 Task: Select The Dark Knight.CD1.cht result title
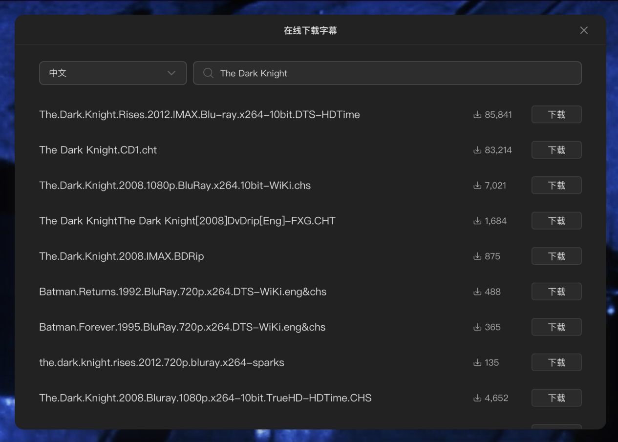pyautogui.click(x=98, y=150)
